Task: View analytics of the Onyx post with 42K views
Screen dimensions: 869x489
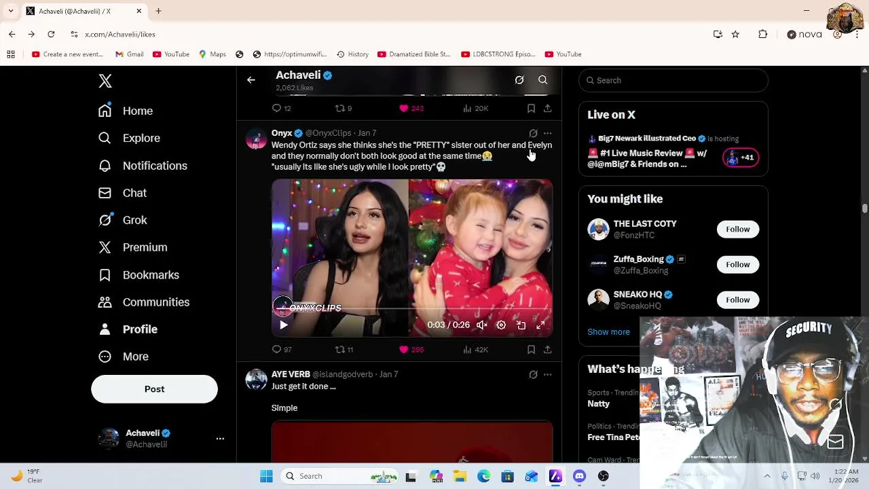Action: (x=475, y=350)
